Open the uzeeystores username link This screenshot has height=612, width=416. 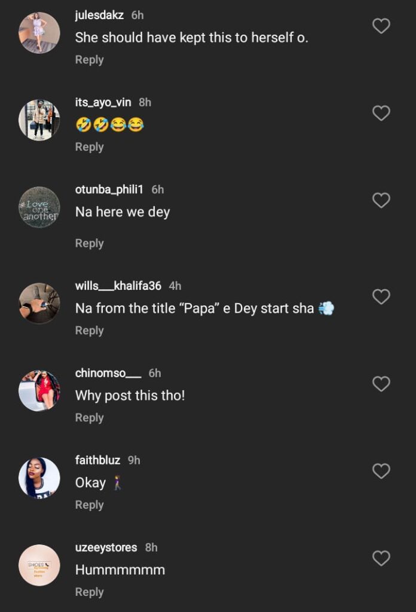pyautogui.click(x=106, y=547)
